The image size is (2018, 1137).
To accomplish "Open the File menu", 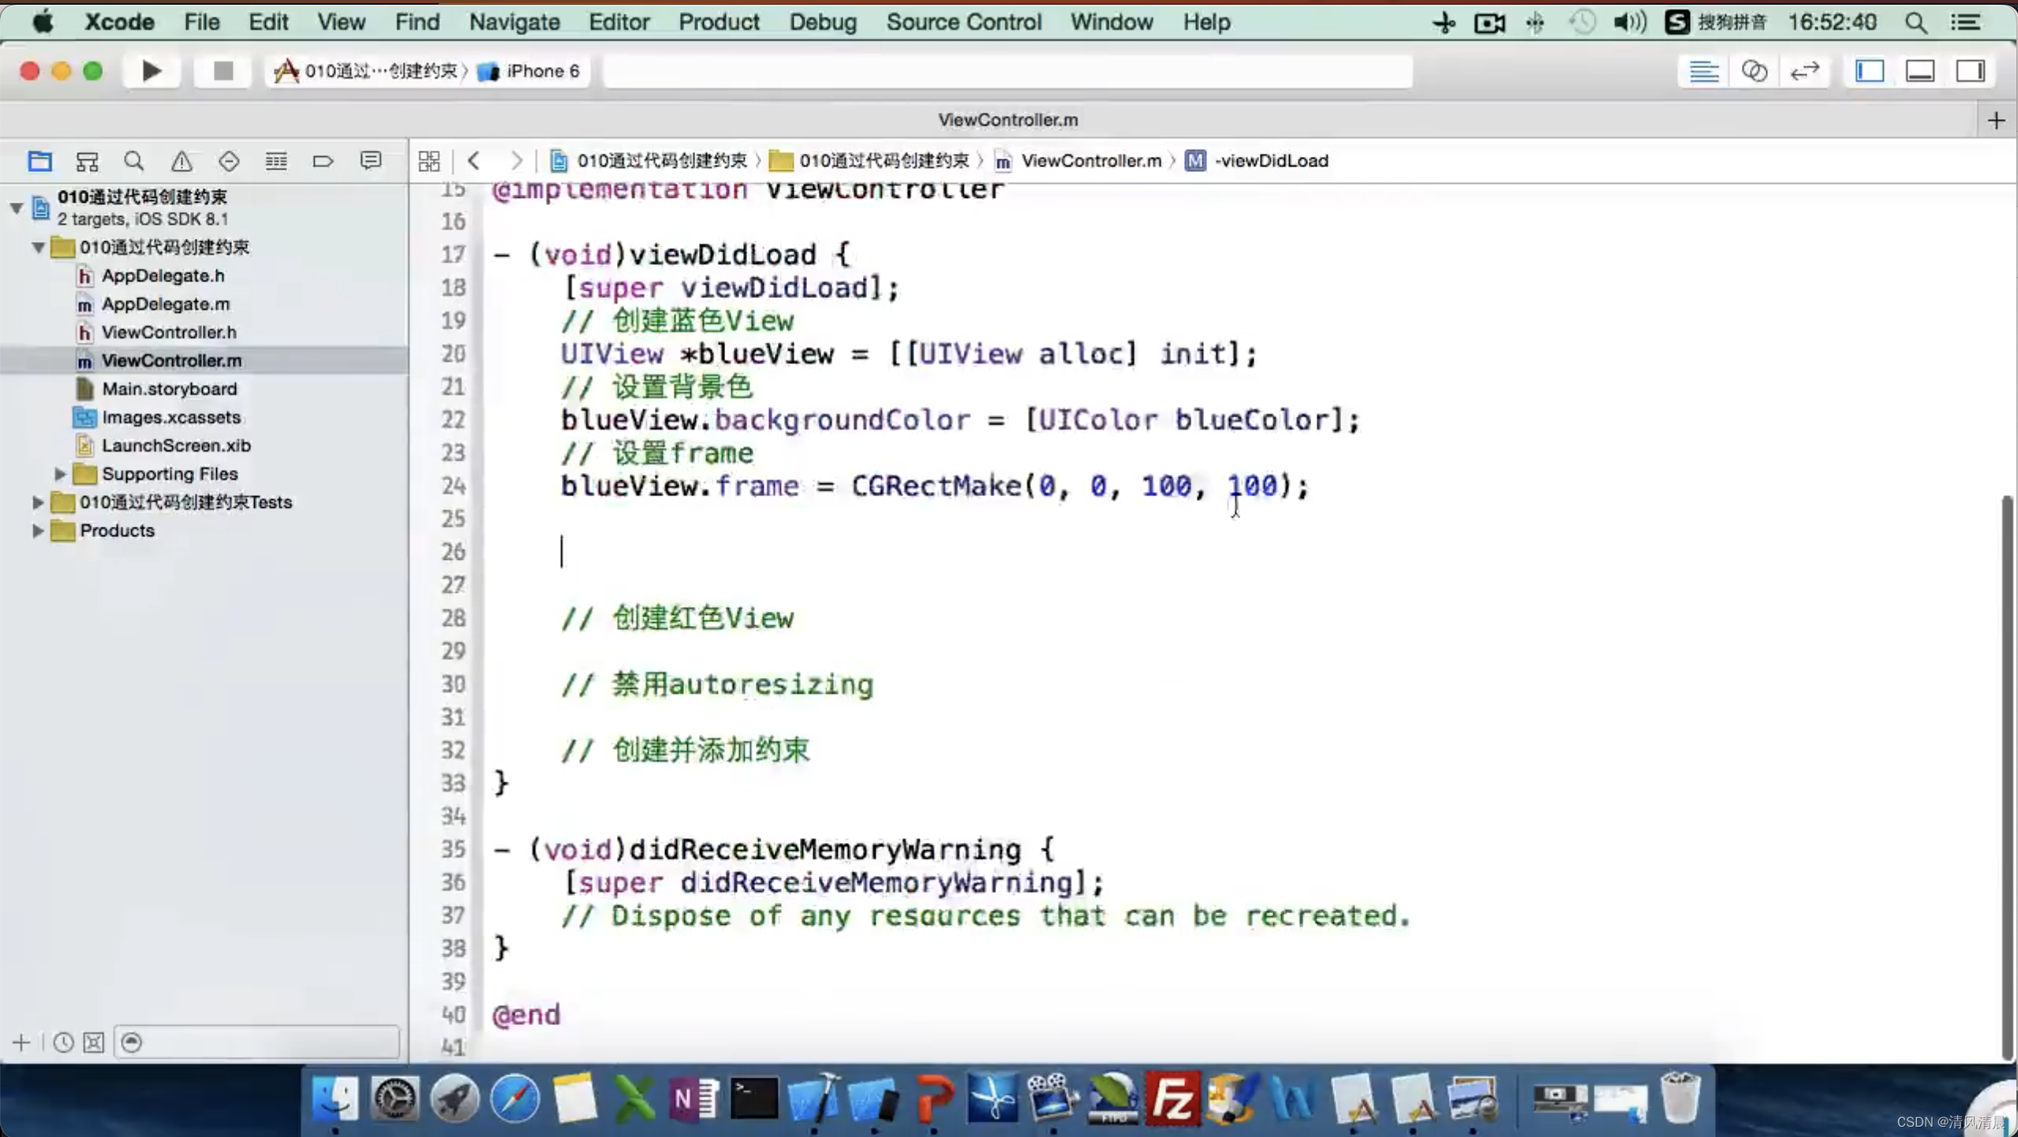I will pyautogui.click(x=202, y=22).
